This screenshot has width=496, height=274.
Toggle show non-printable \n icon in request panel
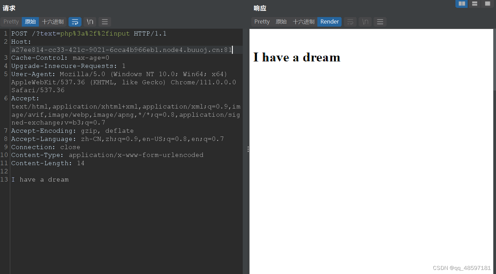point(90,22)
